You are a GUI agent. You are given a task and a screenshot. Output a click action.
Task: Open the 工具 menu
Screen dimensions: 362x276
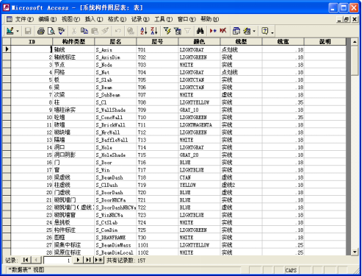point(163,19)
